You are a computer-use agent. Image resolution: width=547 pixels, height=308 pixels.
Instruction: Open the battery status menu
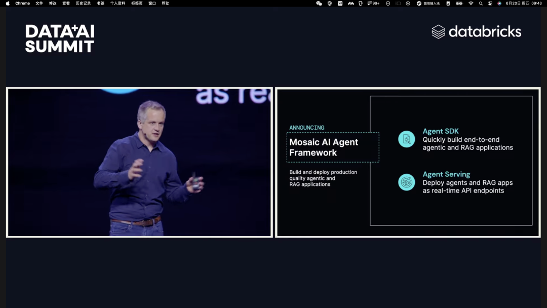[459, 3]
